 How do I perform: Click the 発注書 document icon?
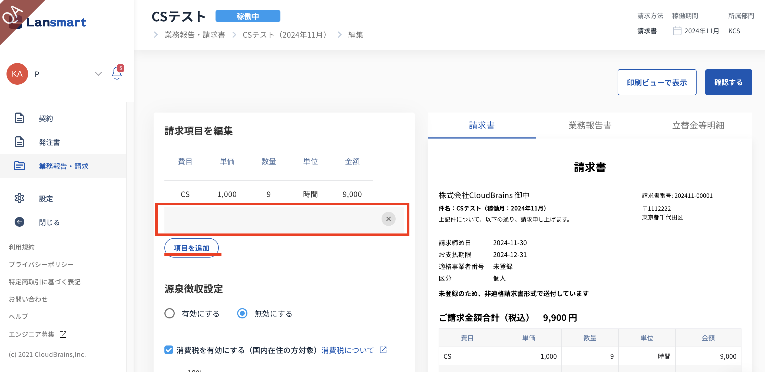19,142
